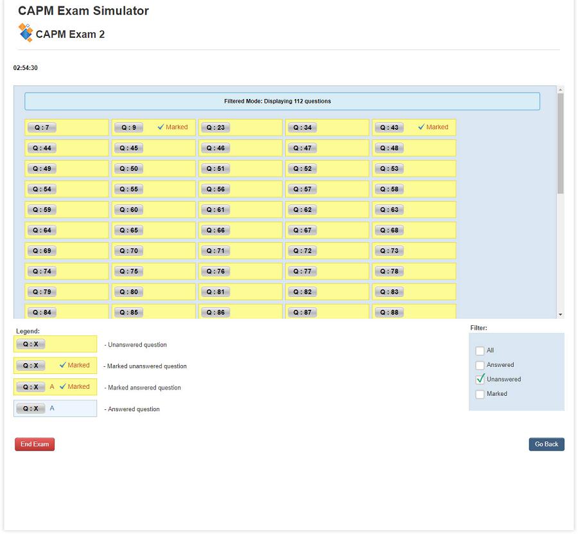The height and width of the screenshot is (534, 578).
Task: Uncheck the Unanswered filter checkbox
Action: [480, 379]
